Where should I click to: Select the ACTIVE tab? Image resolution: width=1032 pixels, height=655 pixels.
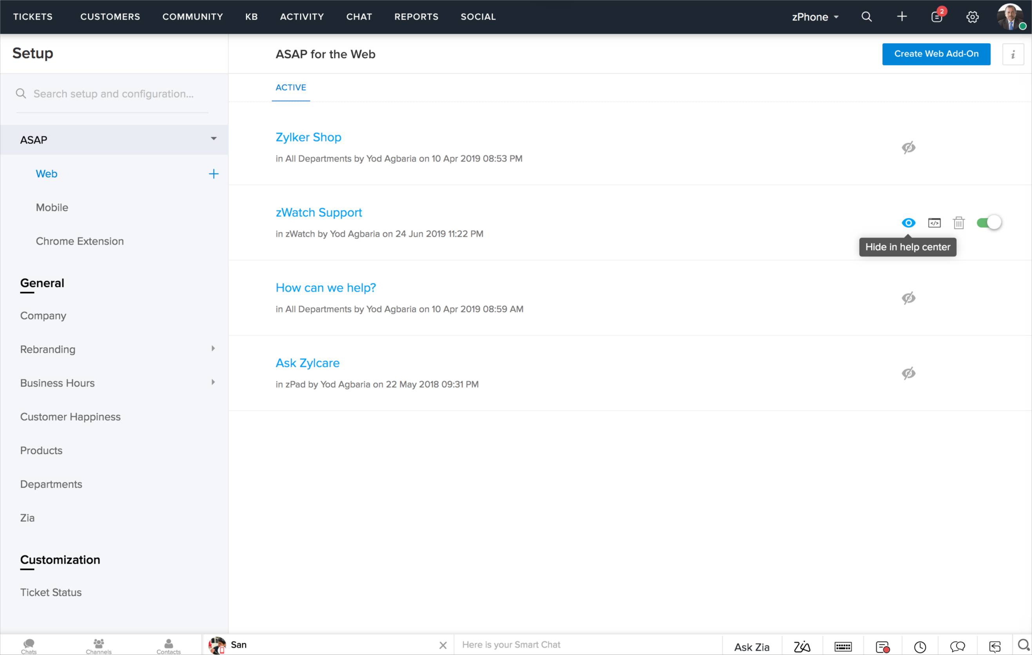click(x=290, y=87)
